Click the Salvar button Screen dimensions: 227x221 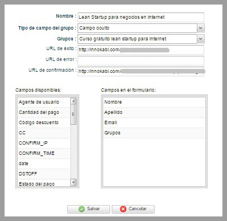tap(88, 209)
